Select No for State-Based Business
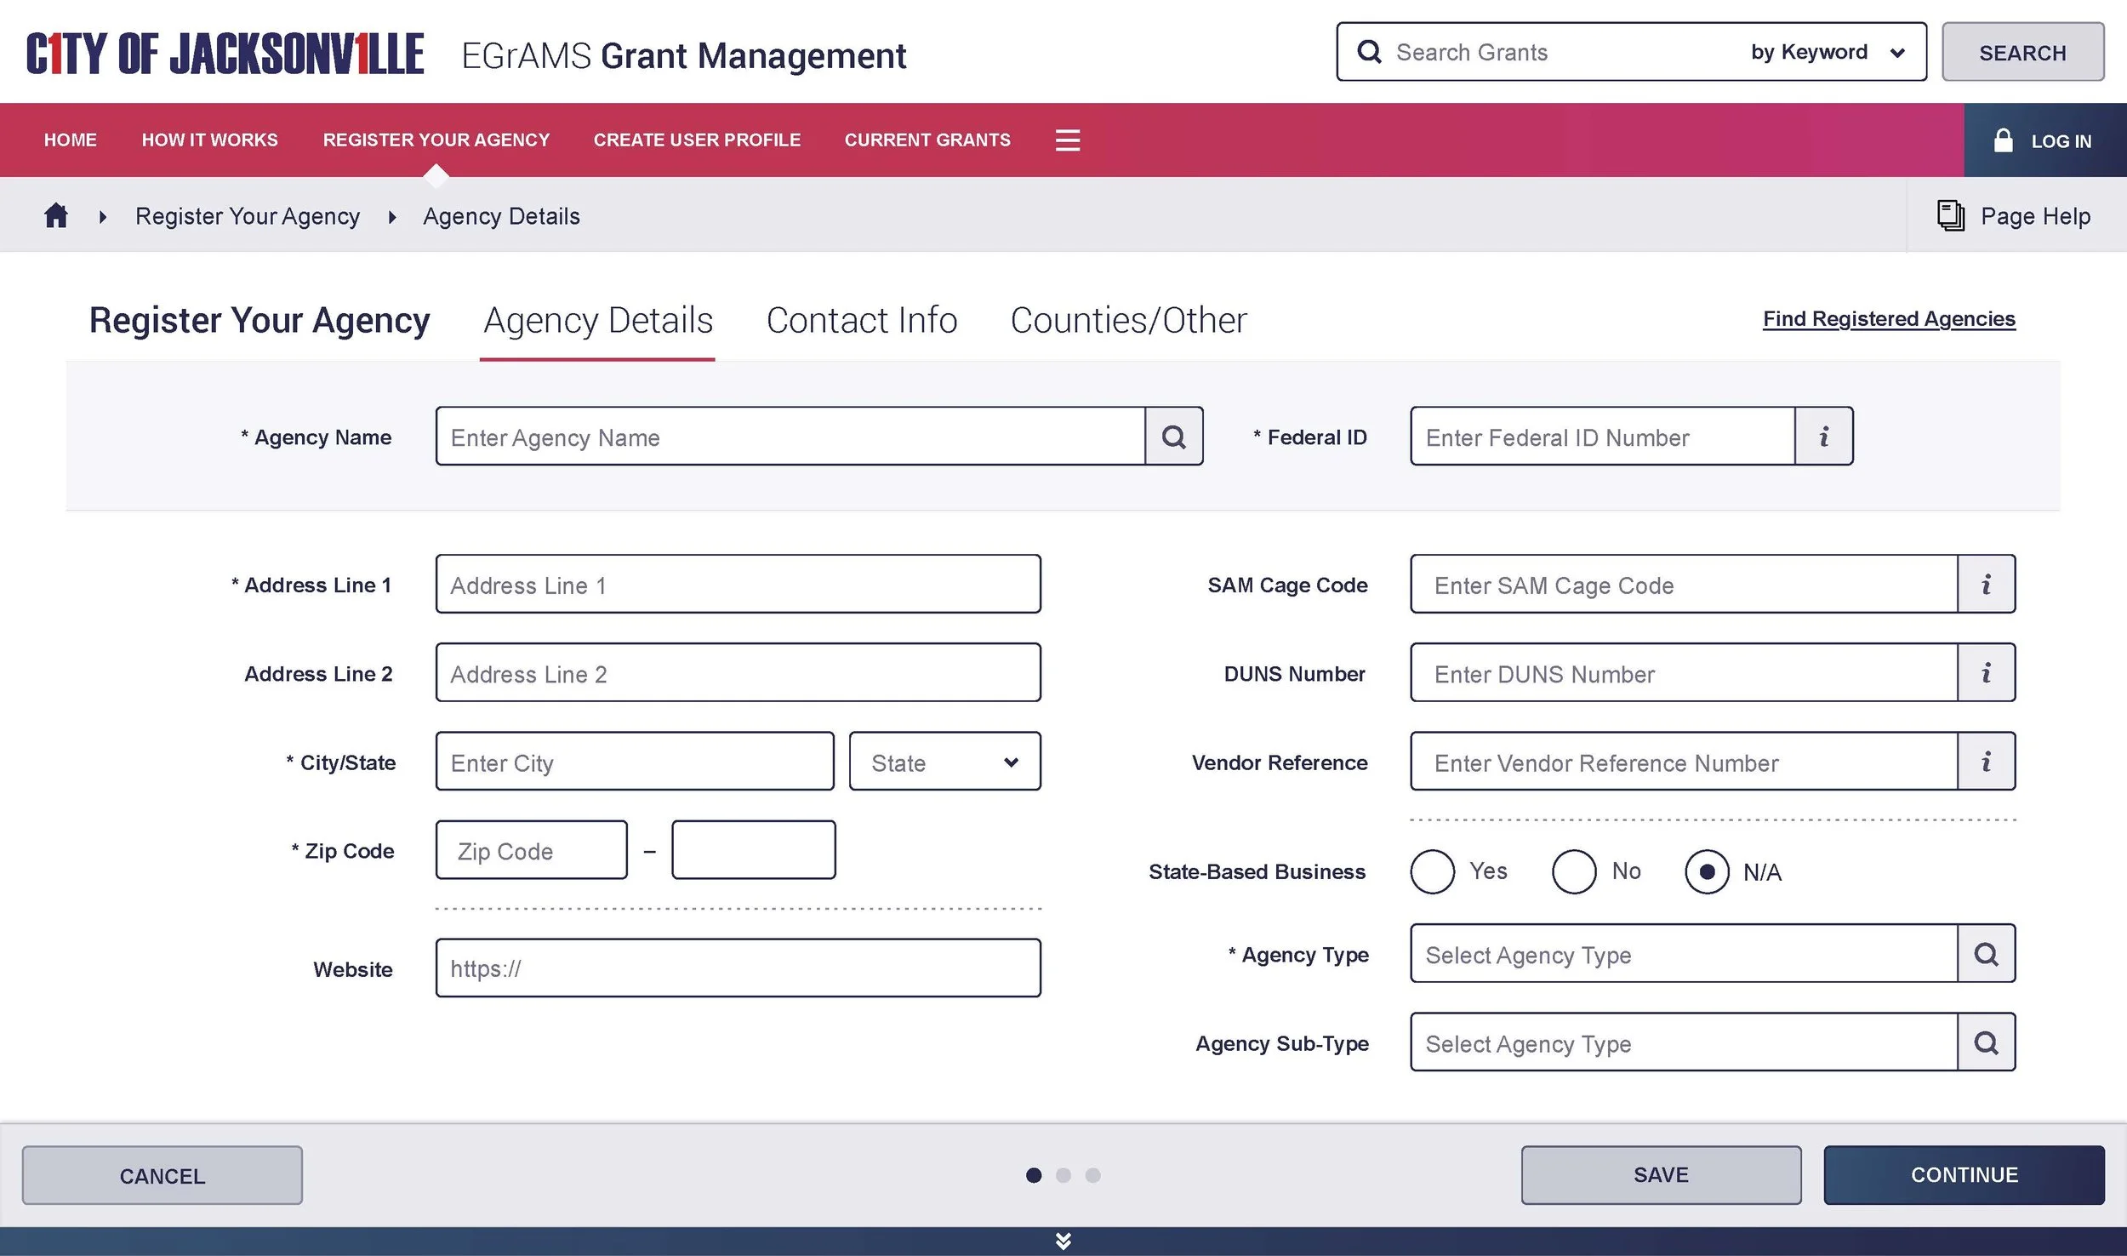Image resolution: width=2127 pixels, height=1256 pixels. click(1573, 871)
